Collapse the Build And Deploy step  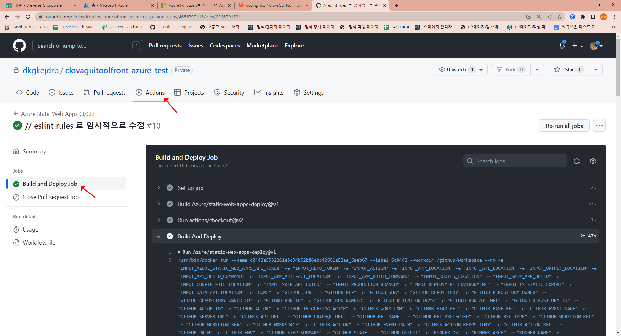pyautogui.click(x=158, y=236)
